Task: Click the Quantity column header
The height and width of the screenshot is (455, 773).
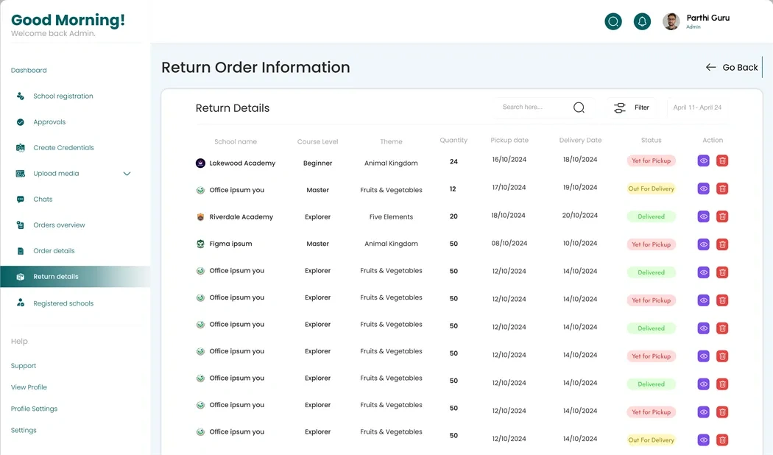Action: pyautogui.click(x=453, y=140)
